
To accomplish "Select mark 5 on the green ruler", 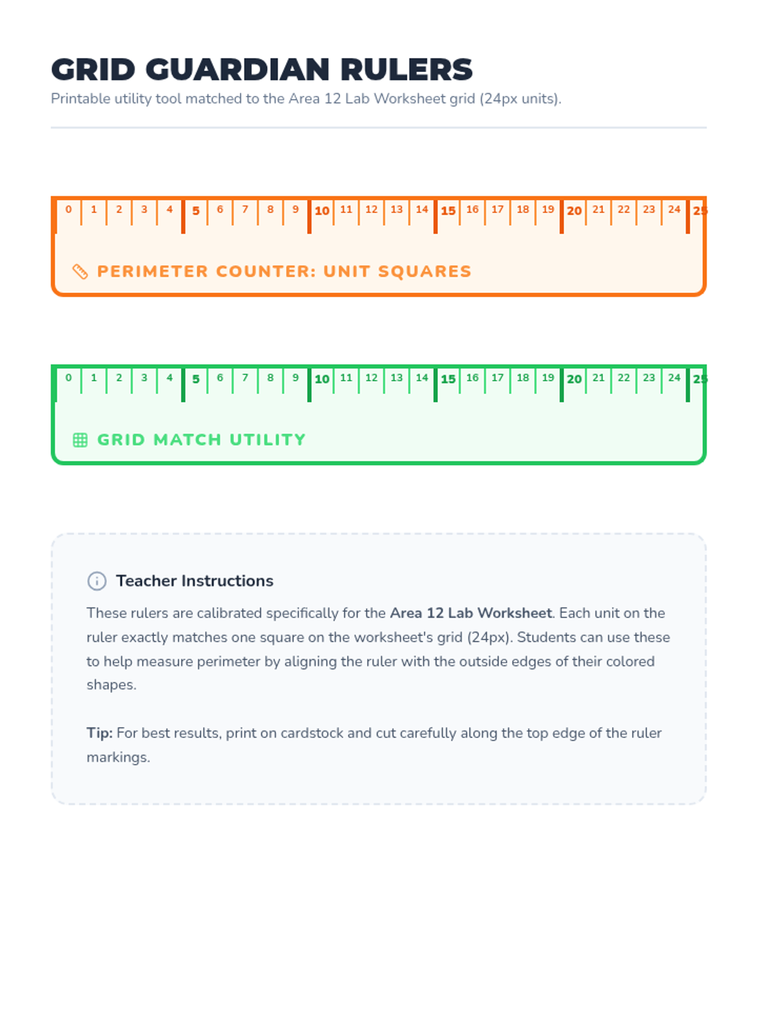I will pos(196,379).
